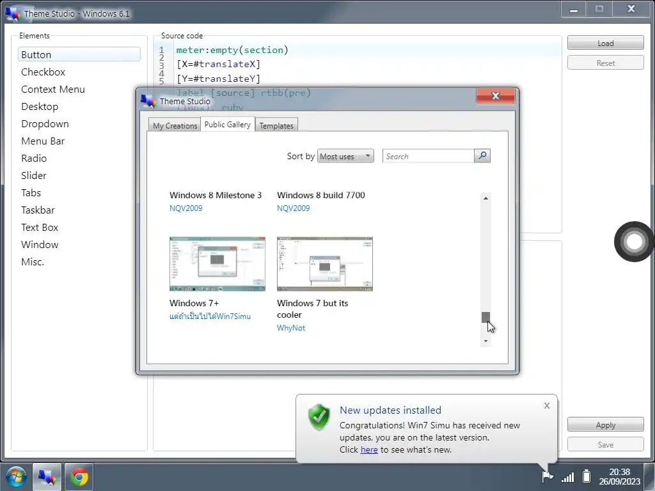
Task: Open Theme Studio from the taskbar
Action: click(x=47, y=476)
